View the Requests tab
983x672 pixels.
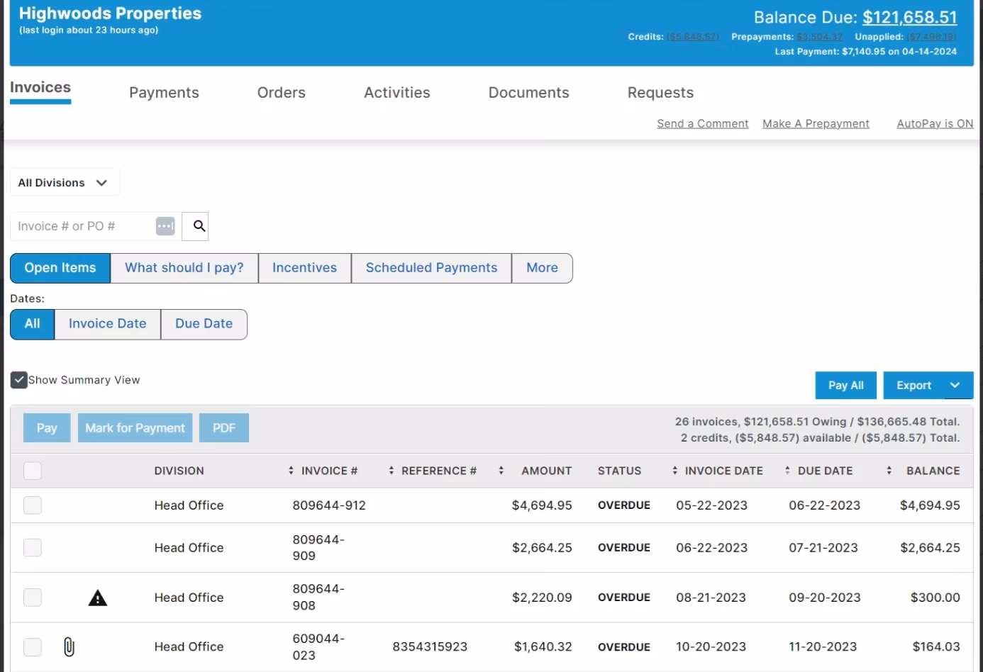pyautogui.click(x=661, y=93)
